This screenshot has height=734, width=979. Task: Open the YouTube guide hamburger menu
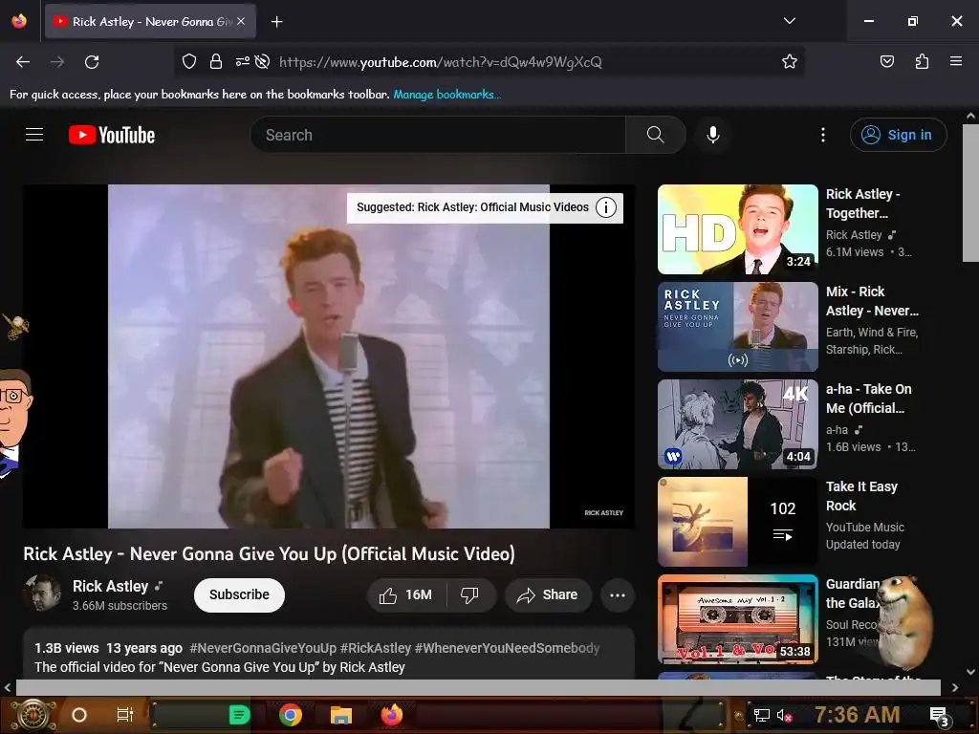(x=34, y=135)
